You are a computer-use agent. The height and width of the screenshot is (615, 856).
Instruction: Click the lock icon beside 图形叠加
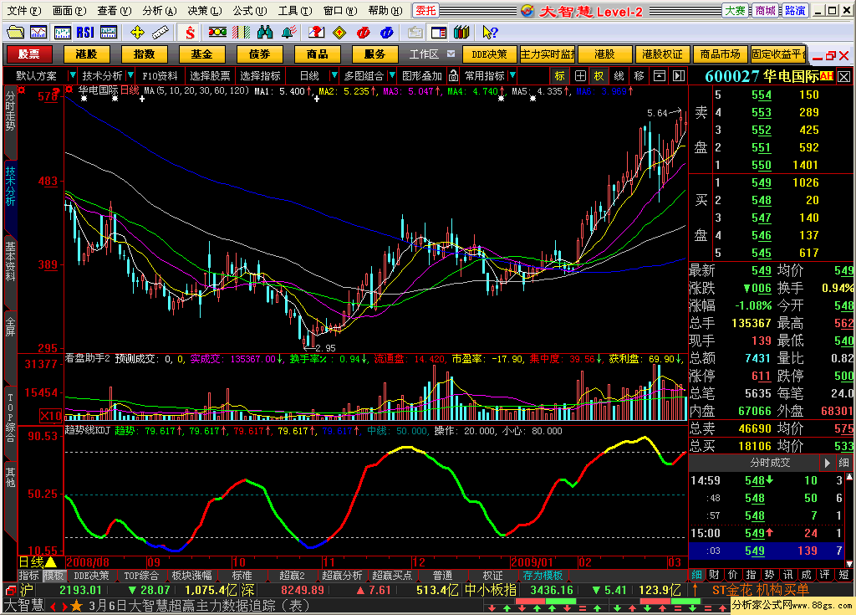tap(453, 75)
